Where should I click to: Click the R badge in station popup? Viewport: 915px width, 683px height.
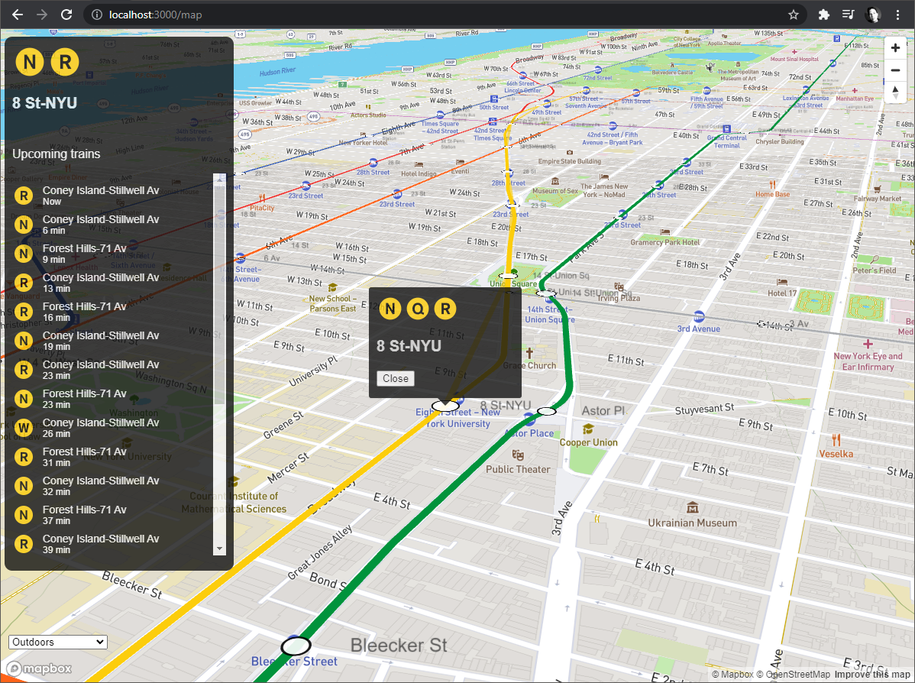click(x=445, y=308)
